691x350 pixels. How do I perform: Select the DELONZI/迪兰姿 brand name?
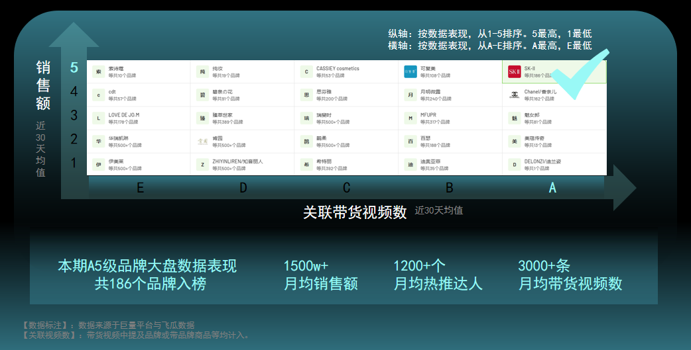542,162
